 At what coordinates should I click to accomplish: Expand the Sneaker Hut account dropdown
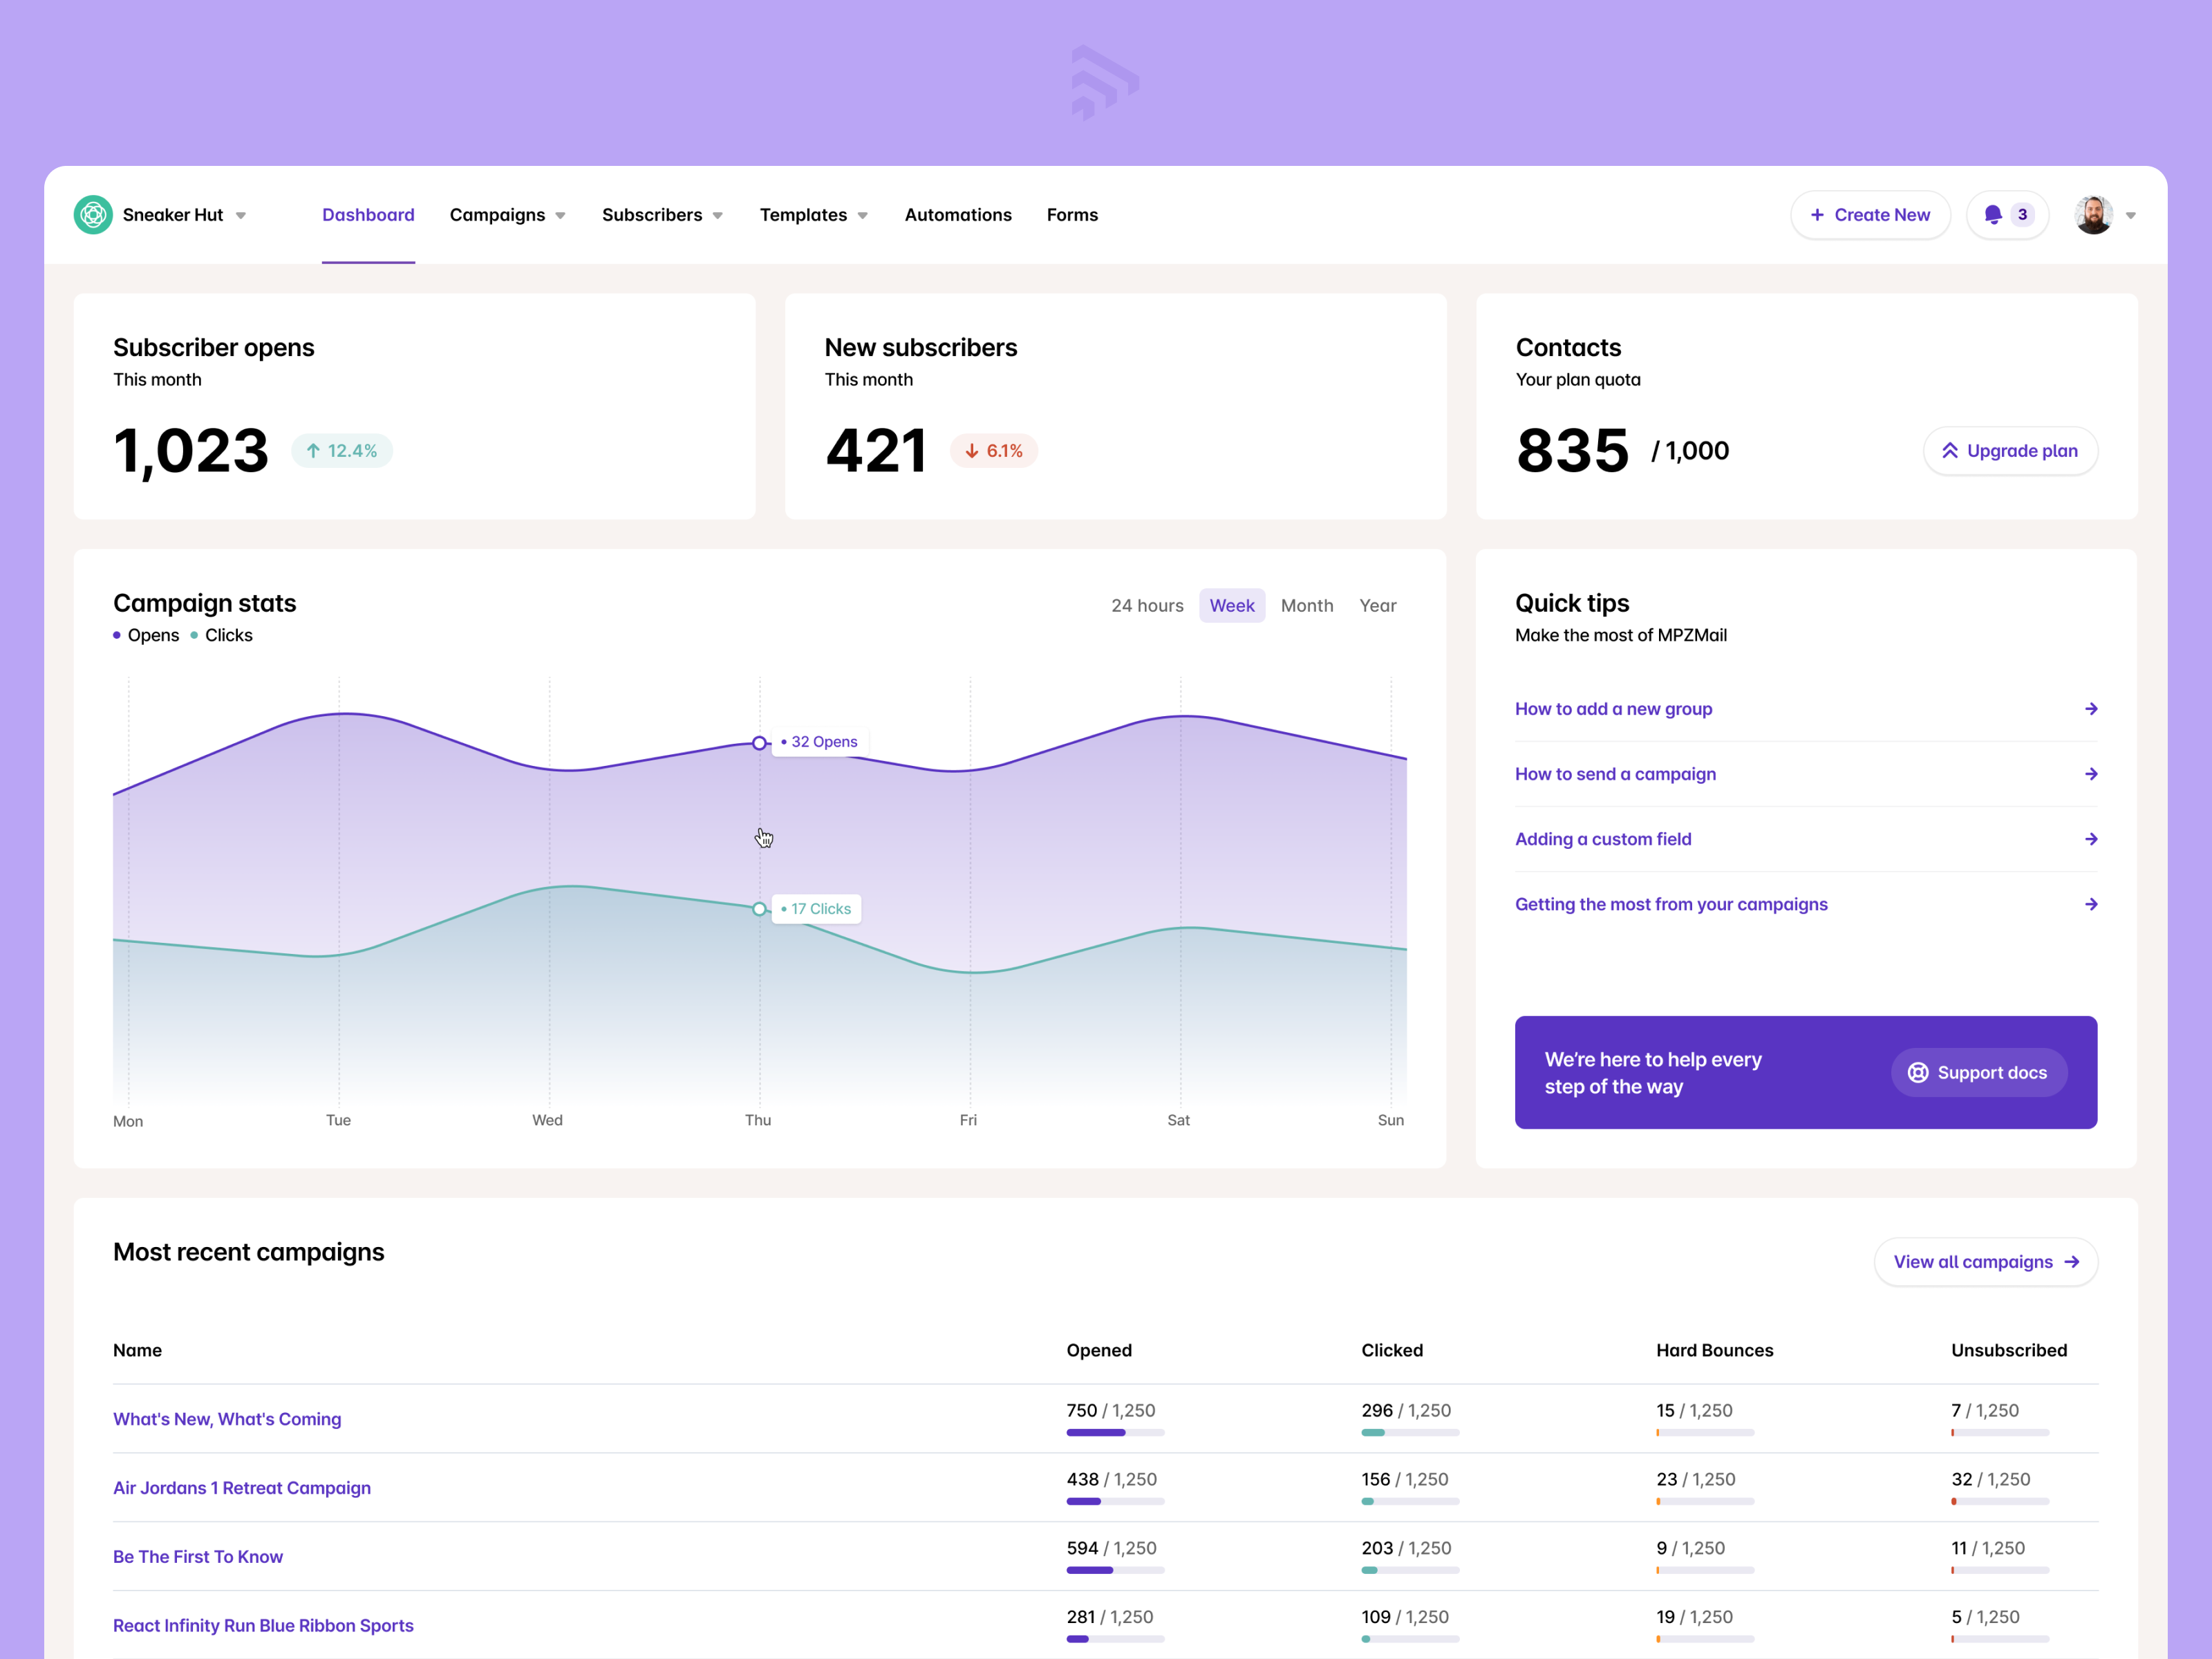[241, 216]
